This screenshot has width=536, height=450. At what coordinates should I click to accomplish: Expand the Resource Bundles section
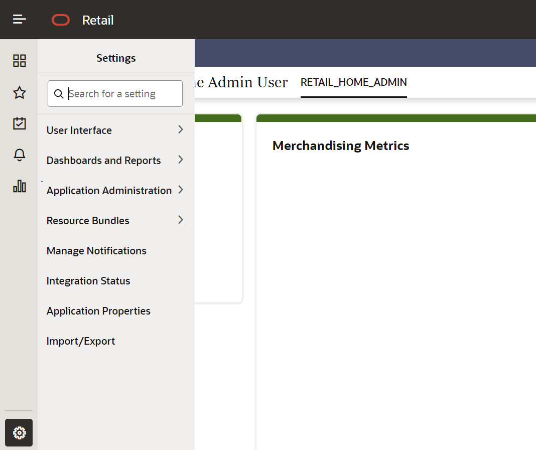[87, 220]
